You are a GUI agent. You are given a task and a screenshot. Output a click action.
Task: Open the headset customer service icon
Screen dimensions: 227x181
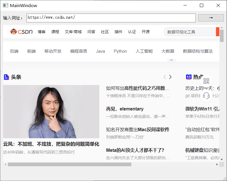(x=206, y=96)
